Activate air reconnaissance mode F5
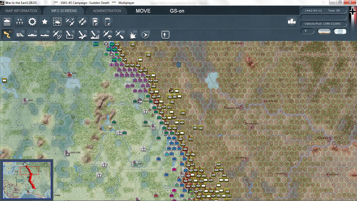 (57, 34)
